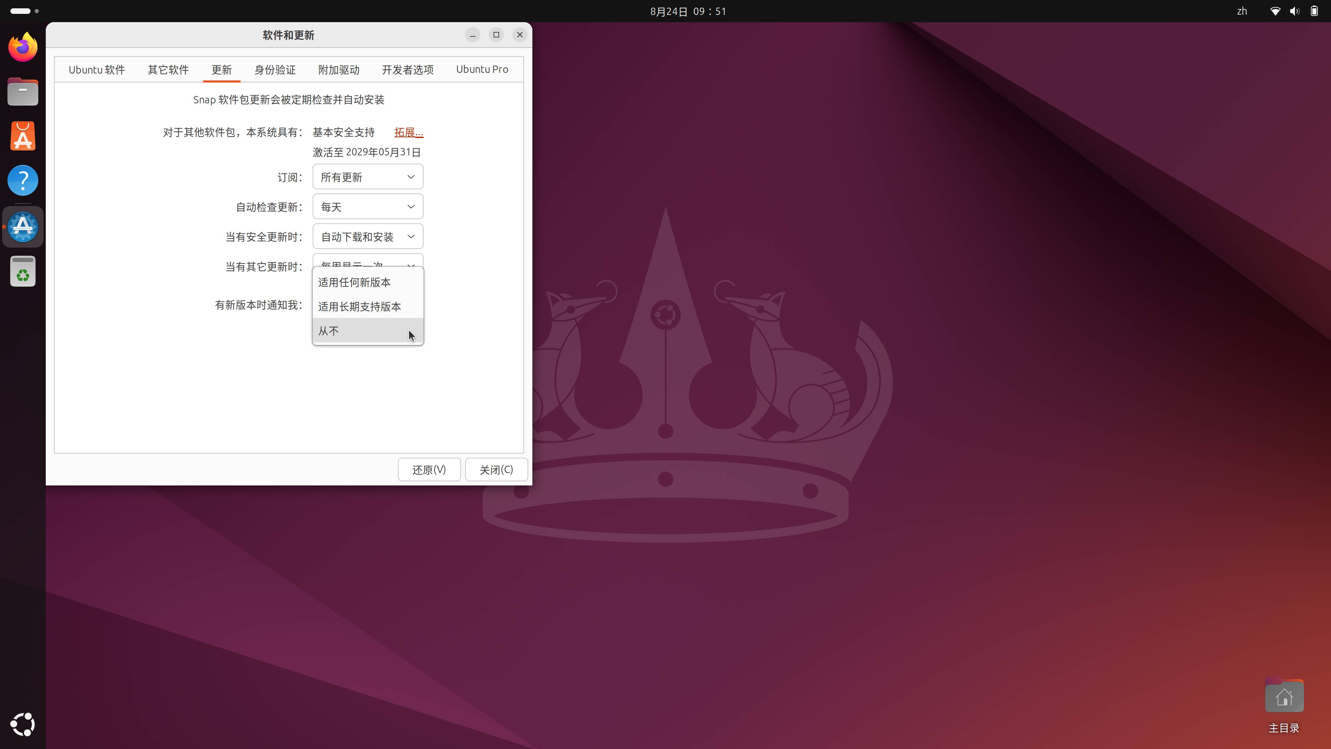This screenshot has width=1331, height=749.
Task: Minimize the 软件和更新 window
Action: coord(472,35)
